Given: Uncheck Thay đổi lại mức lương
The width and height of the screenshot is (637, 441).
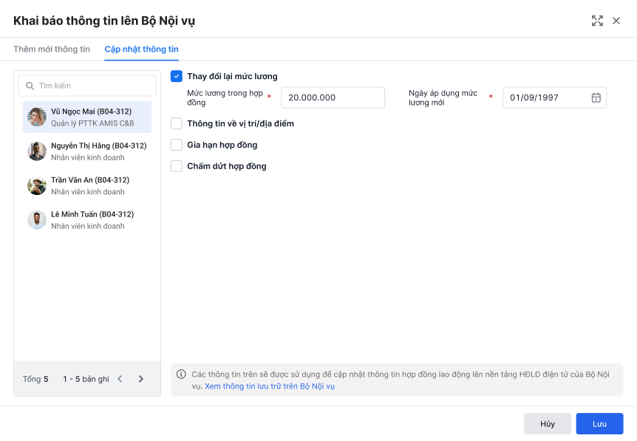Looking at the screenshot, I should [177, 76].
